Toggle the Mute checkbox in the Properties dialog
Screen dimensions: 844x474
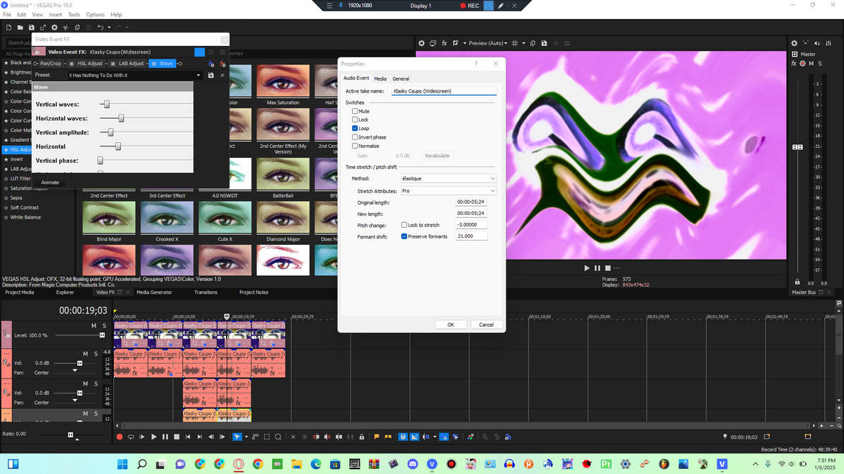(x=355, y=111)
